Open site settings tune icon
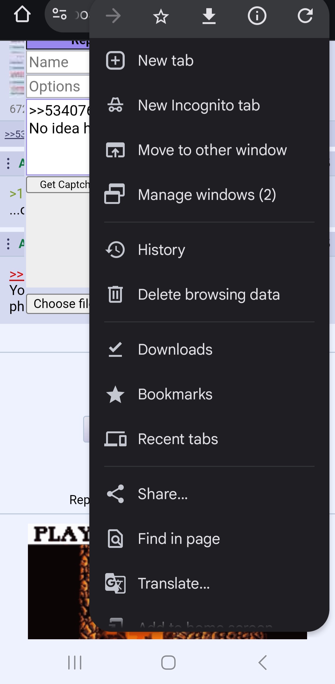Screen dimensions: 335x684 coord(60,14)
